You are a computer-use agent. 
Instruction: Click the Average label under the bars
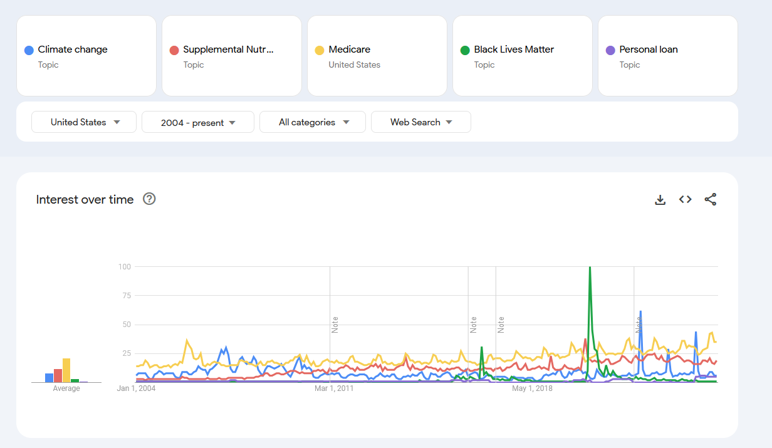[x=66, y=388]
